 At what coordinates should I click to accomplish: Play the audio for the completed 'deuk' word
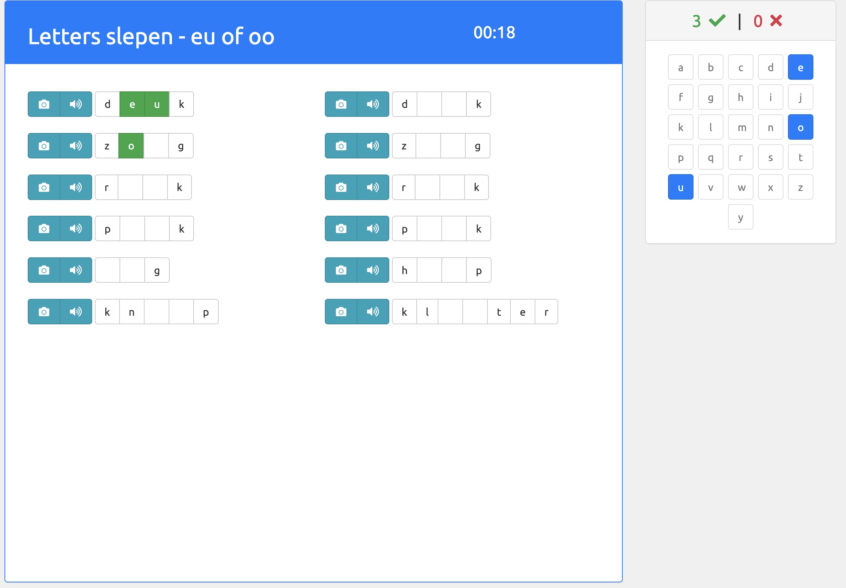tap(76, 104)
